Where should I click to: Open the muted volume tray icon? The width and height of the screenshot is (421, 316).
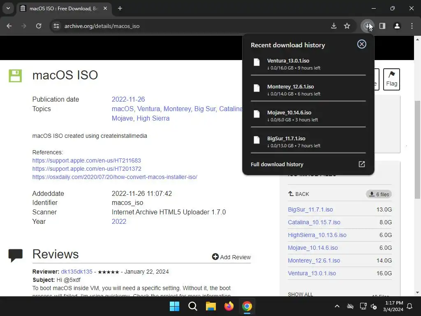coord(373,306)
